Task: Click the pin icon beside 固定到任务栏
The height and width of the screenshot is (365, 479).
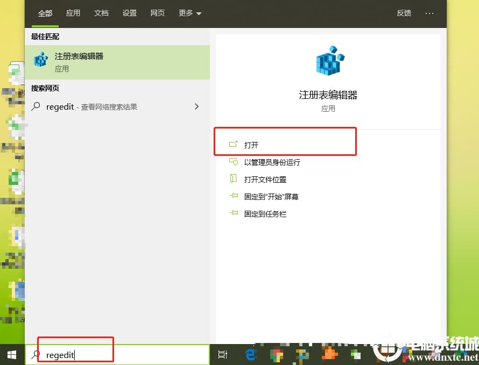Action: coord(234,213)
